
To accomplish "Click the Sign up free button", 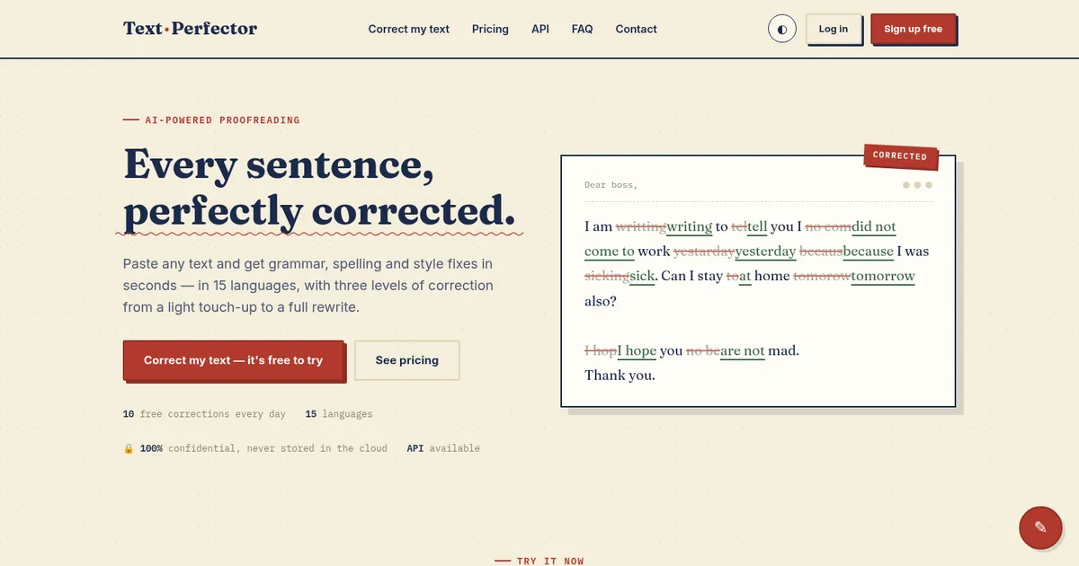I will tap(913, 29).
